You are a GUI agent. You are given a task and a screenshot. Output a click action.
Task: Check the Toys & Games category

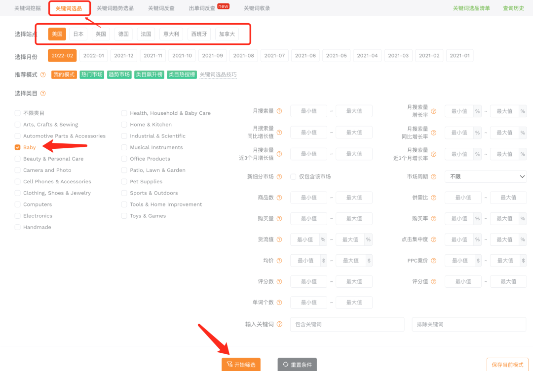124,215
